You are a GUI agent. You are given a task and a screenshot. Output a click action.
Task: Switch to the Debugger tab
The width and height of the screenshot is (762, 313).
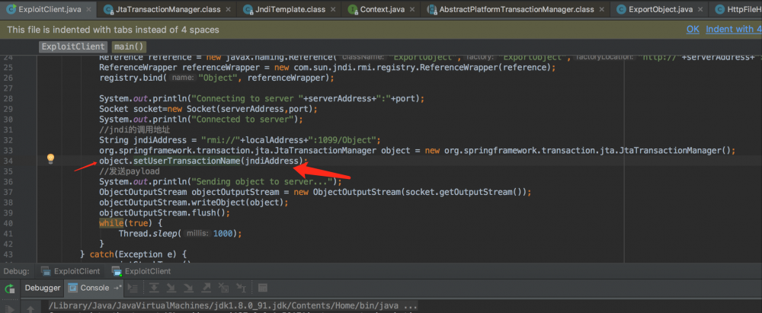(43, 288)
